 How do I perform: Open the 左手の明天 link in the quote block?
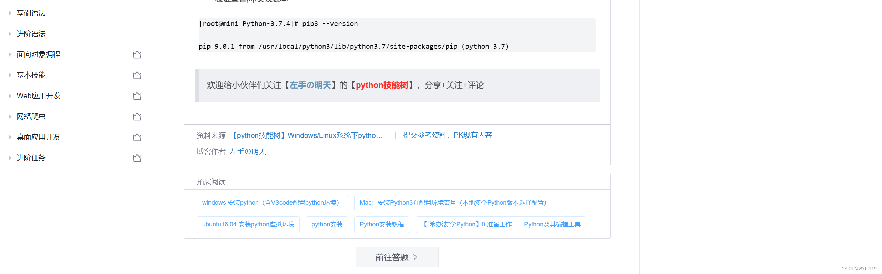tap(310, 85)
